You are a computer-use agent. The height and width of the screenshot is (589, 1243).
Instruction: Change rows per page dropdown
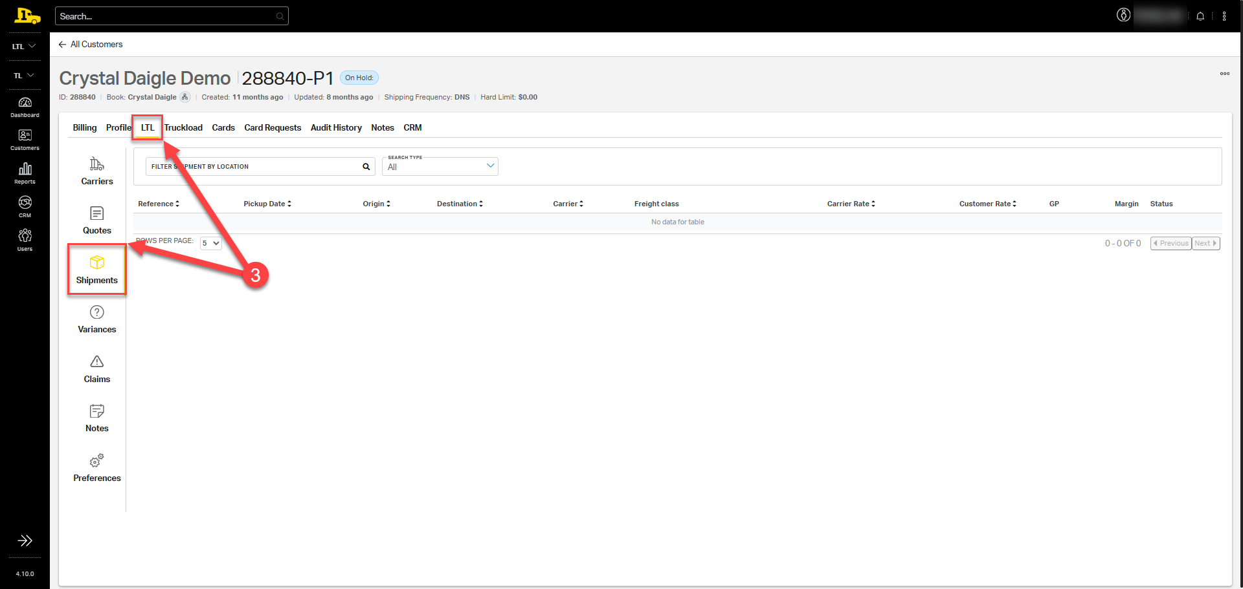(x=211, y=243)
